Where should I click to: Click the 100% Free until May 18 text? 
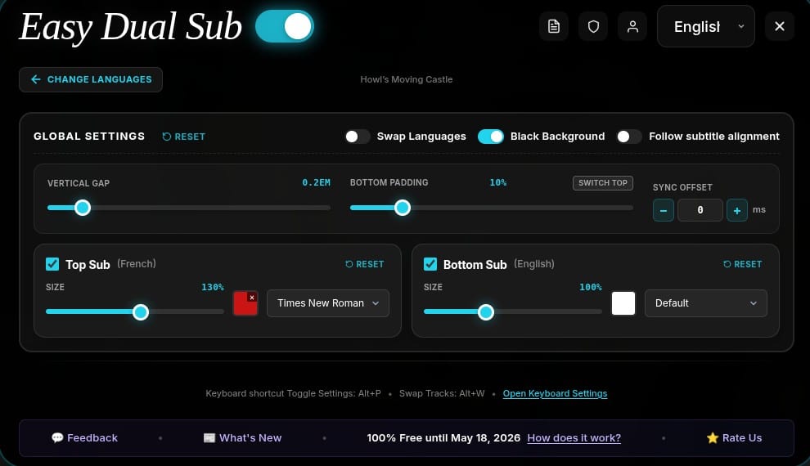point(443,438)
